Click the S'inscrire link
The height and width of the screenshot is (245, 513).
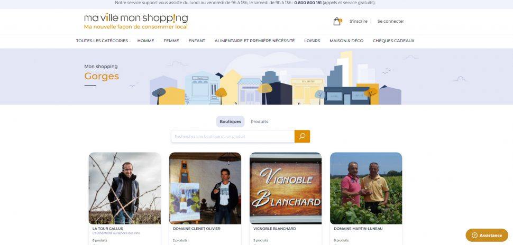pos(358,21)
